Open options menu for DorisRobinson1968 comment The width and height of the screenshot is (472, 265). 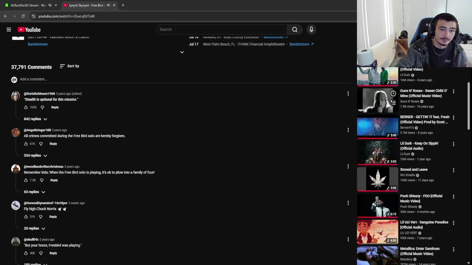tap(348, 93)
